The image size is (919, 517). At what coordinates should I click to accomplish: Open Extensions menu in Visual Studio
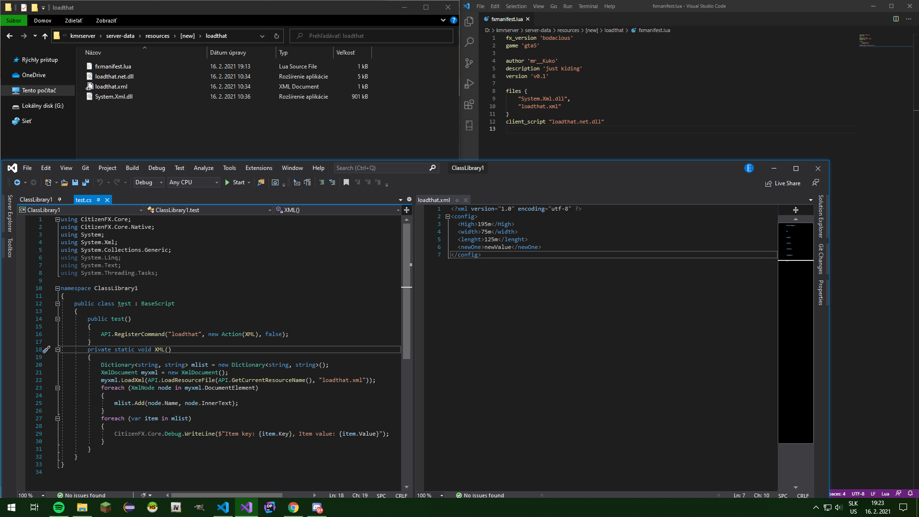tap(258, 168)
